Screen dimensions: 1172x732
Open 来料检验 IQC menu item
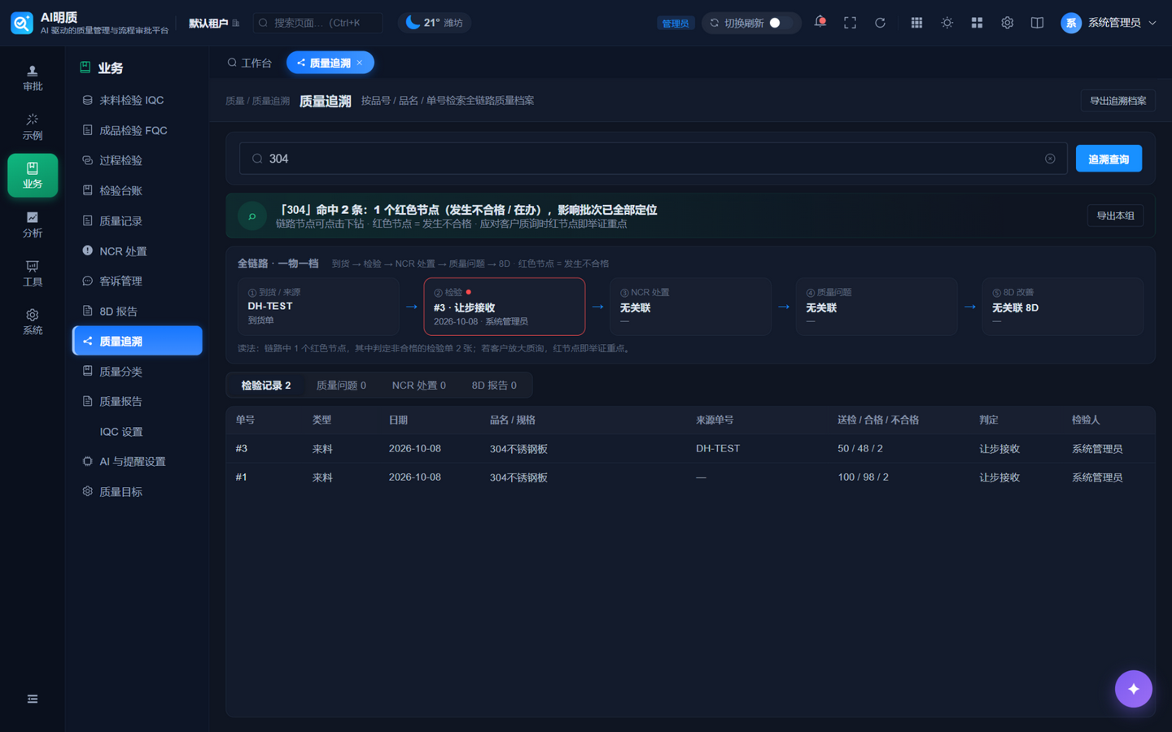point(137,100)
